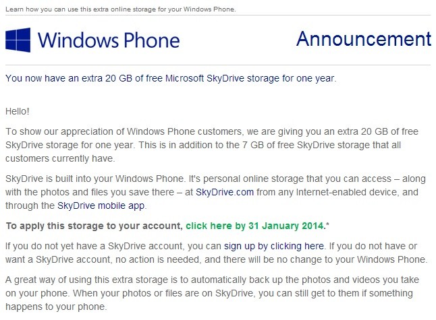The width and height of the screenshot is (436, 320).
Task: Click 'no action is needed' sentence text
Action: click(159, 259)
